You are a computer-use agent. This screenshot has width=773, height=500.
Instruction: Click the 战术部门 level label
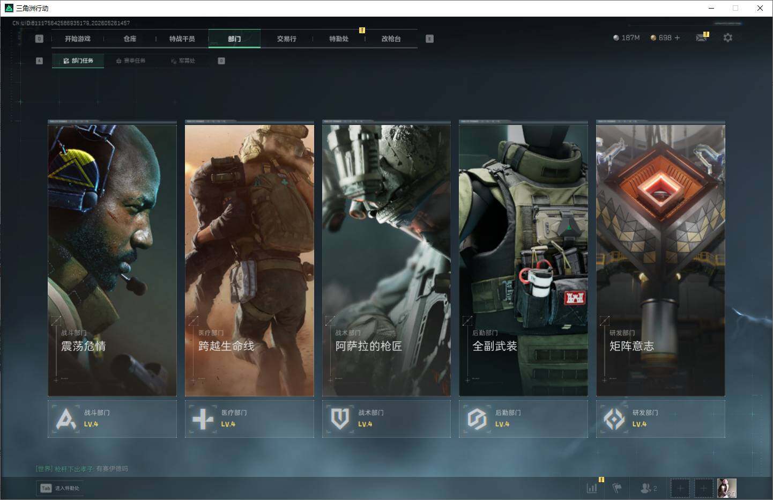(x=365, y=424)
